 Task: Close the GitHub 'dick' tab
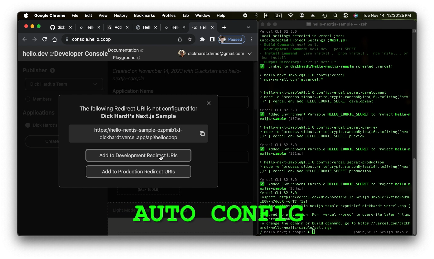[70, 27]
